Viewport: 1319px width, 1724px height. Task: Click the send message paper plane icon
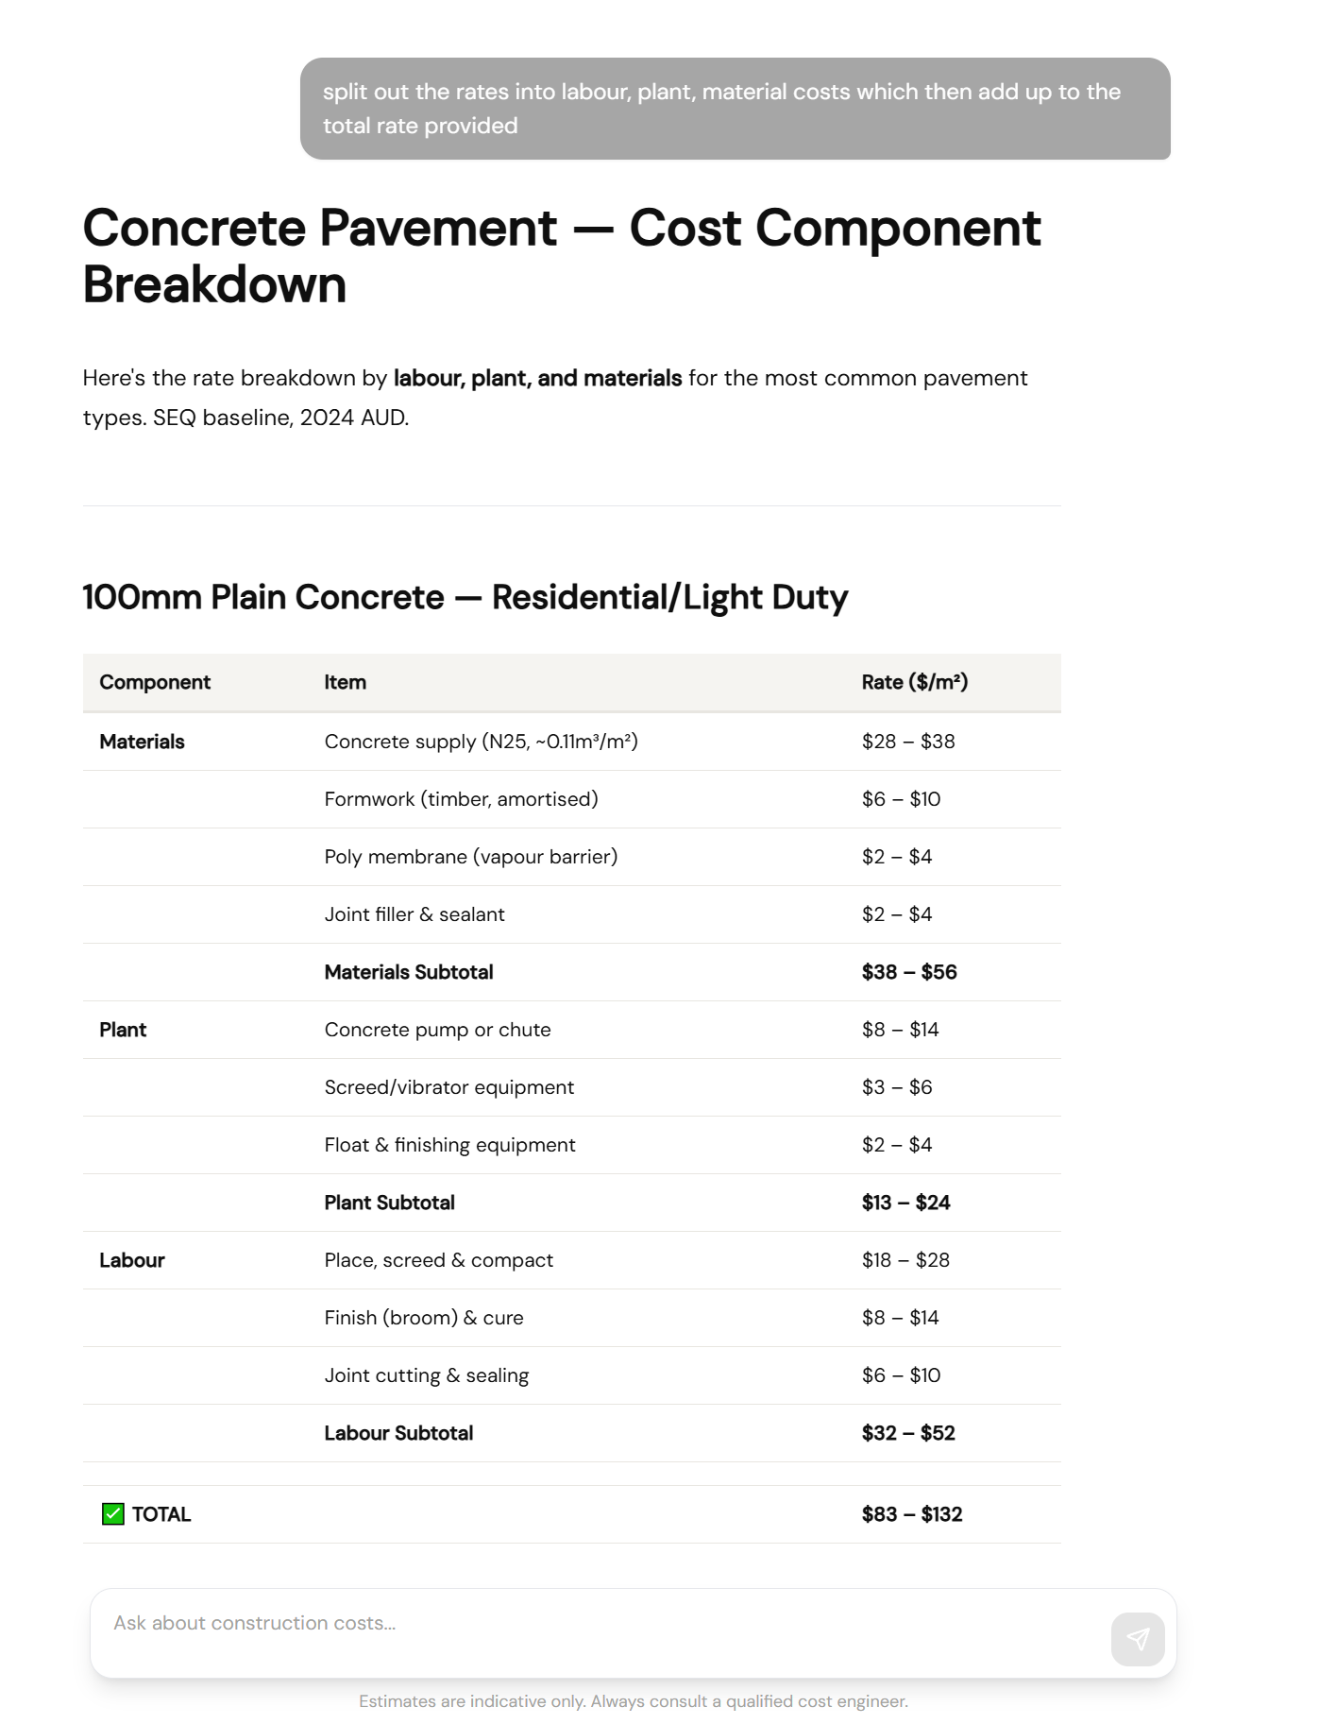1138,1639
